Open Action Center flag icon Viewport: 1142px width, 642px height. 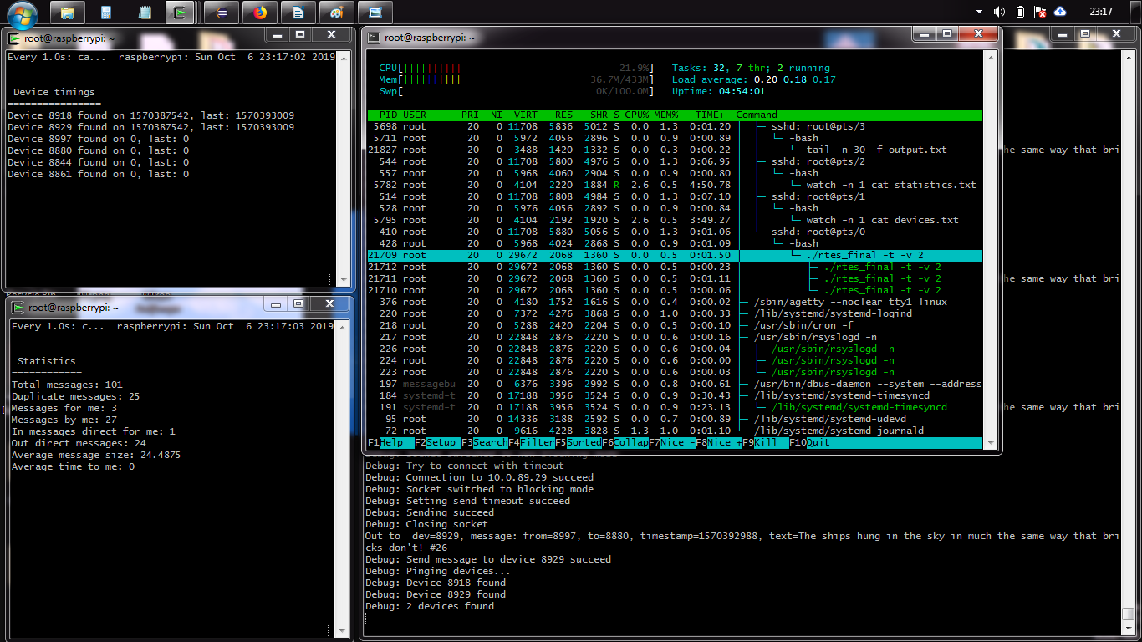[1040, 12]
